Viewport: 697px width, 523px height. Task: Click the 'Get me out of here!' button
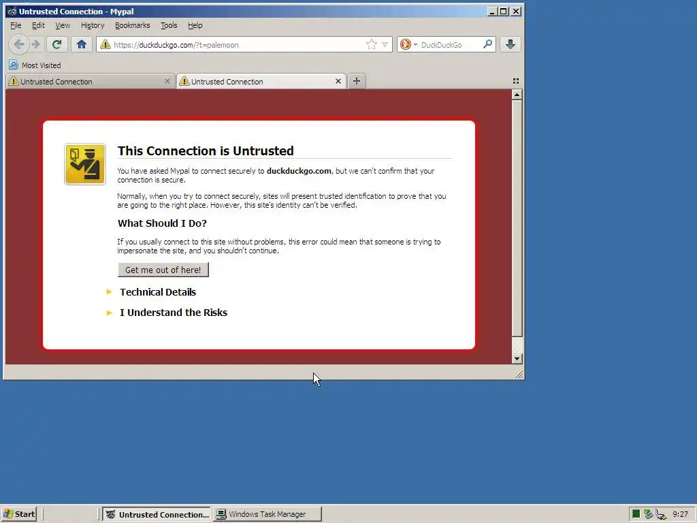[163, 270]
